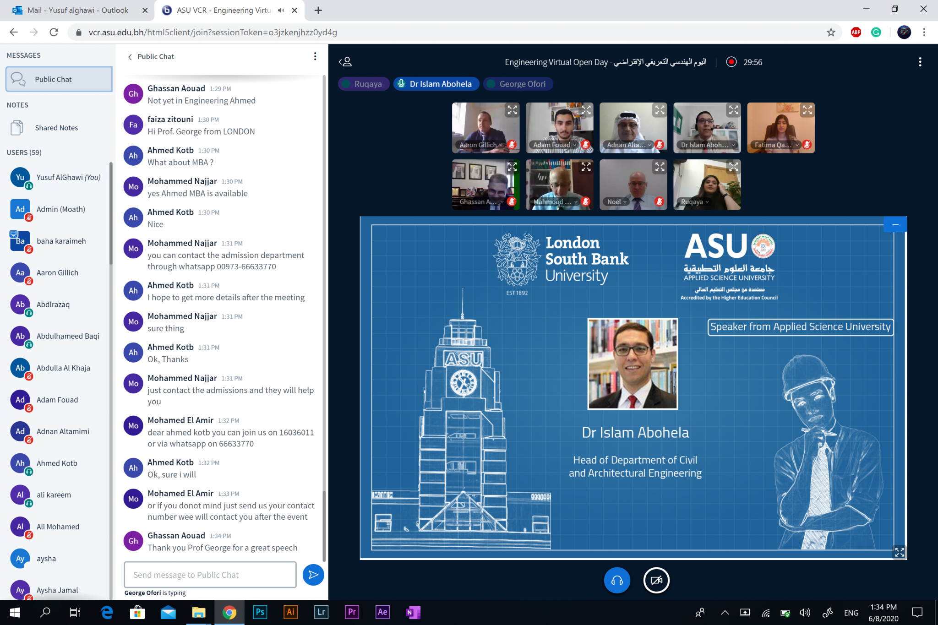Click the recording indicator next to 29:56
938x625 pixels.
pos(731,62)
